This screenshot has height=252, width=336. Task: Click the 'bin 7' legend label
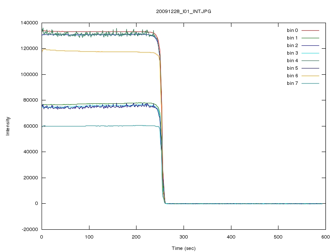coord(292,83)
